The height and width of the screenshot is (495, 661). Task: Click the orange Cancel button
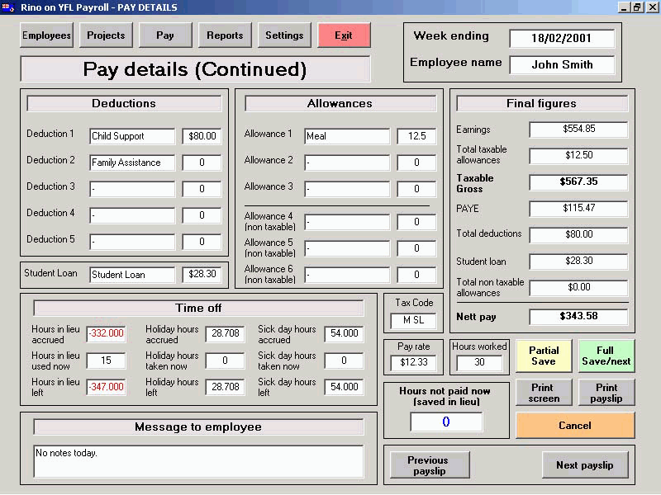pos(575,426)
